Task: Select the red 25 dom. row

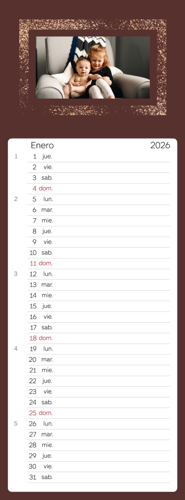Action: tap(99, 413)
